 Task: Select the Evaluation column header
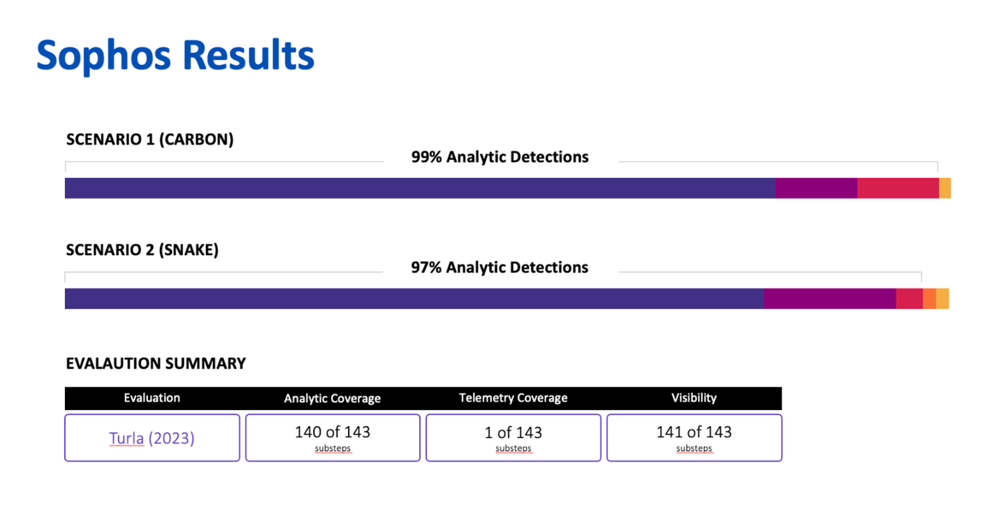point(152,398)
